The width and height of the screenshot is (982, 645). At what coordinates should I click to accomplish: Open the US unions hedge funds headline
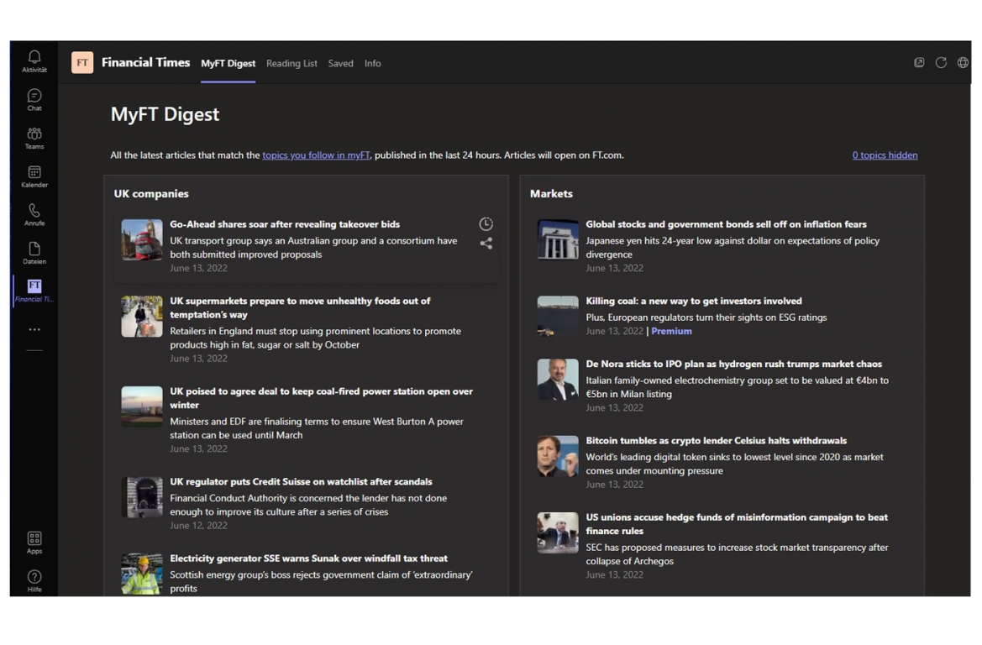[x=737, y=524]
